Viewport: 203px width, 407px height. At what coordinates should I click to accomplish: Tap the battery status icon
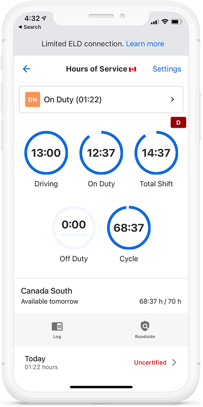(x=176, y=22)
